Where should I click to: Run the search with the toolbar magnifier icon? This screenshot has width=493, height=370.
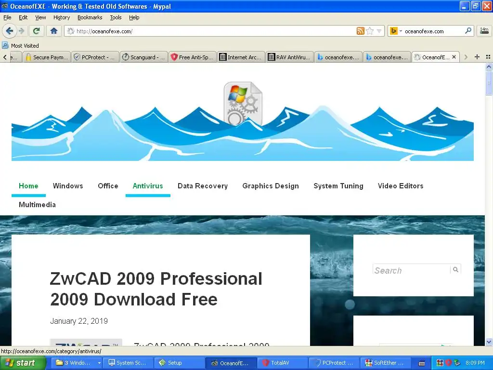tap(468, 31)
